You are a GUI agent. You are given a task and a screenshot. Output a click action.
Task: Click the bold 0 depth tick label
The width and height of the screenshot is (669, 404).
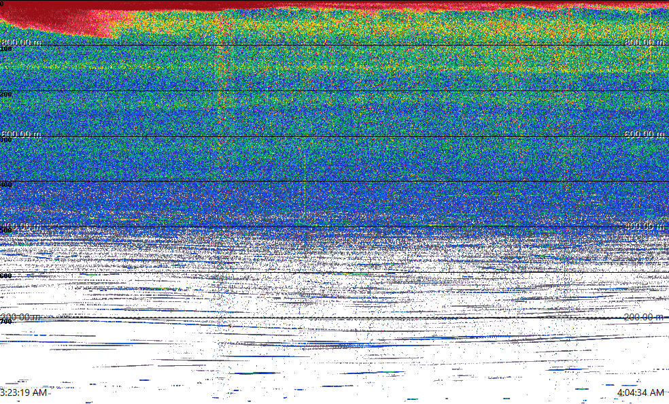2,3
